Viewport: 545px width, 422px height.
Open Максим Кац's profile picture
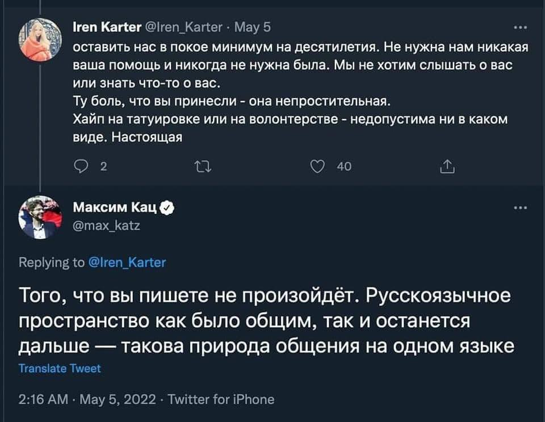coord(40,218)
